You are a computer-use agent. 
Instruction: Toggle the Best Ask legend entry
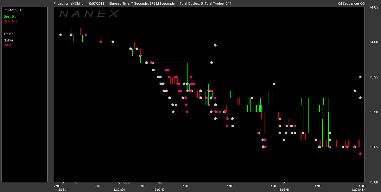tap(10, 21)
